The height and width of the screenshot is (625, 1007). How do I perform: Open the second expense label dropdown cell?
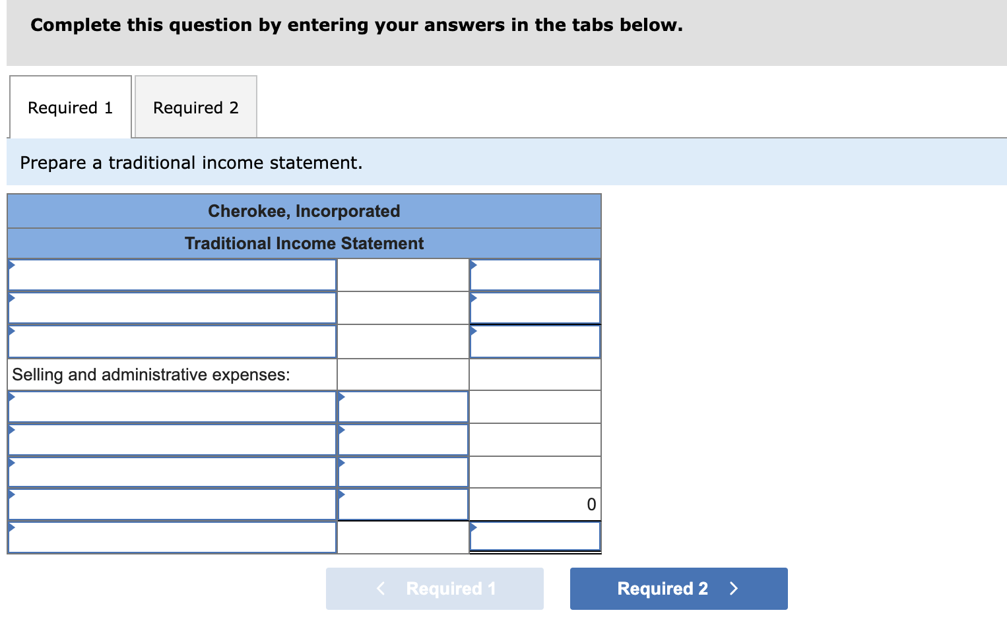tap(172, 440)
